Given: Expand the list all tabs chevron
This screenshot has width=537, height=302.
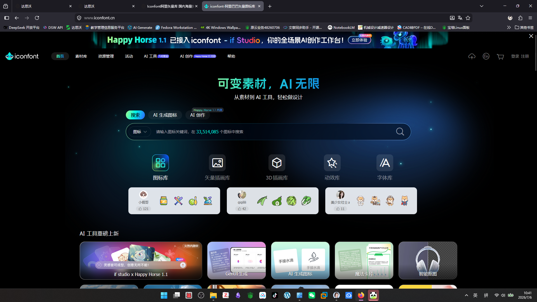Looking at the screenshot, I should click(x=482, y=6).
